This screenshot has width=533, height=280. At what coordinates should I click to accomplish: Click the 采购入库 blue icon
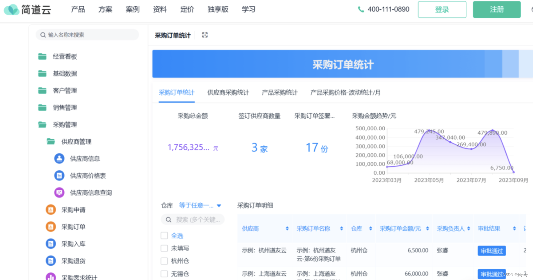click(51, 244)
